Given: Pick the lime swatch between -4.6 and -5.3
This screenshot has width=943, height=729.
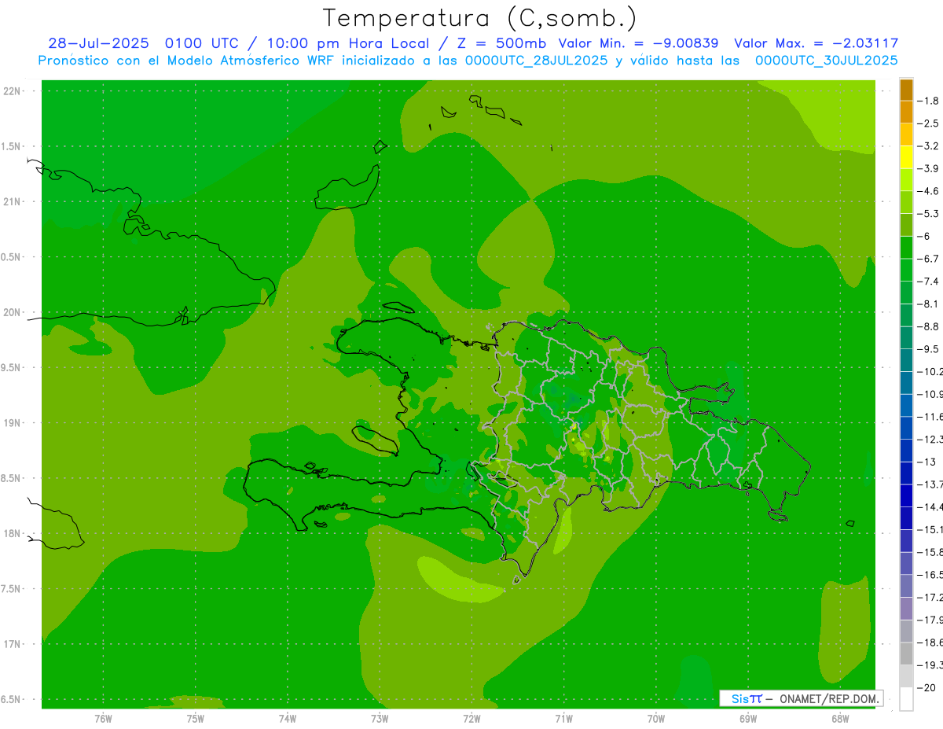Looking at the screenshot, I should [906, 202].
